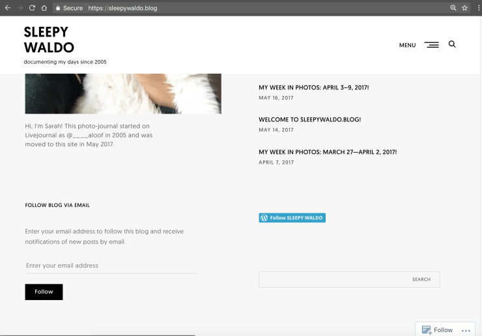The height and width of the screenshot is (336, 482).
Task: Click the zoom magnifier icon in address bar
Action: coord(453,8)
